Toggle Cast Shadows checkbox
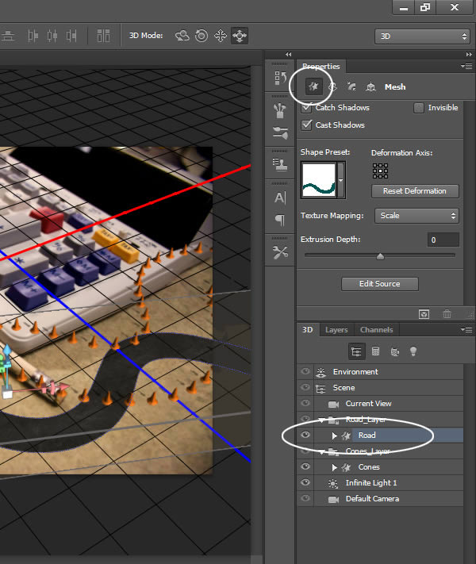This screenshot has height=564, width=476. (306, 125)
